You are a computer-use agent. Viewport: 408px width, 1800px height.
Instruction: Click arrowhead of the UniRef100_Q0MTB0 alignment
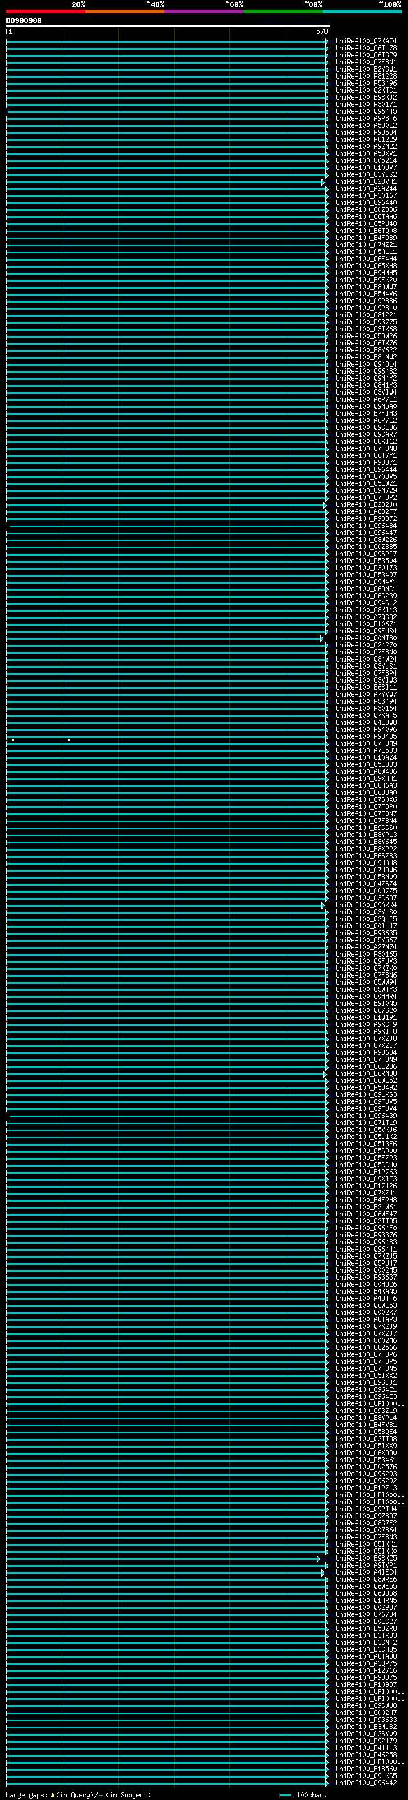322,638
